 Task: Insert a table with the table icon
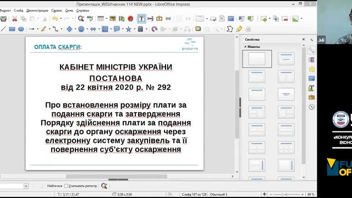pyautogui.click(x=101, y=19)
